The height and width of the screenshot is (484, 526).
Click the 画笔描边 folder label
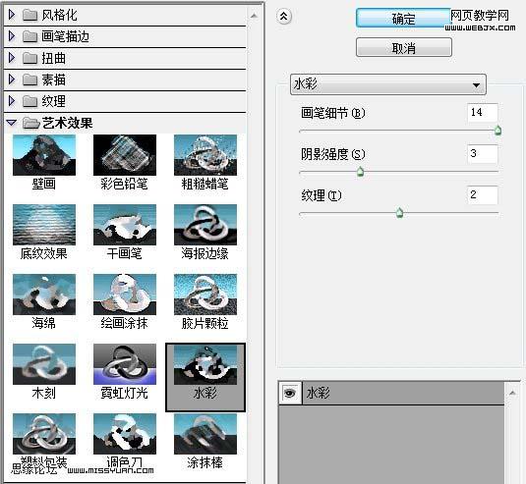tap(66, 36)
